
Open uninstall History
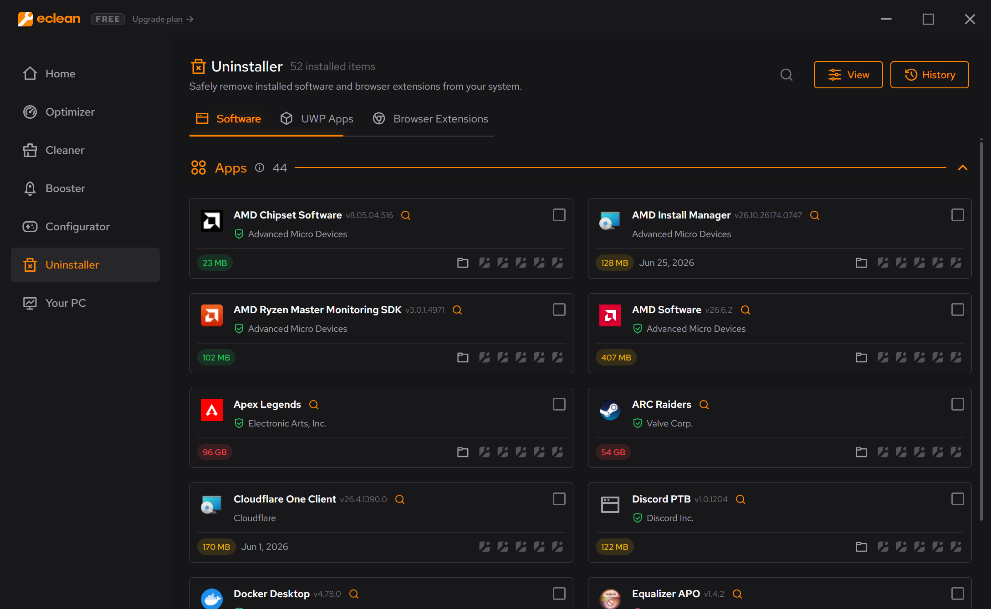click(930, 75)
